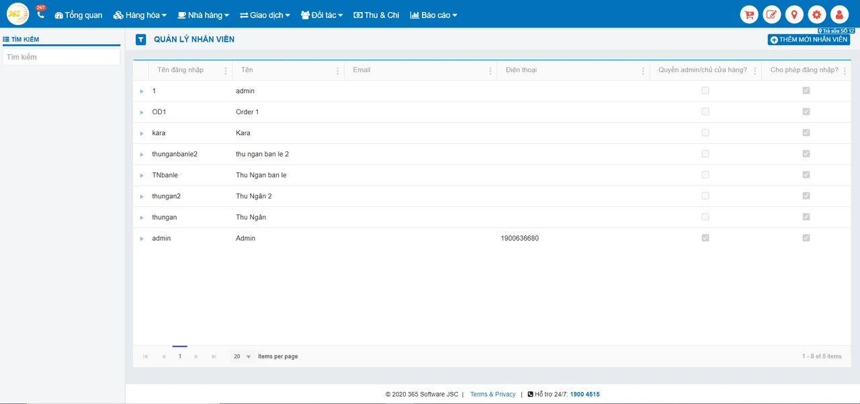Expand the thungan2 employee row
Image resolution: width=860 pixels, height=404 pixels.
pyautogui.click(x=142, y=197)
